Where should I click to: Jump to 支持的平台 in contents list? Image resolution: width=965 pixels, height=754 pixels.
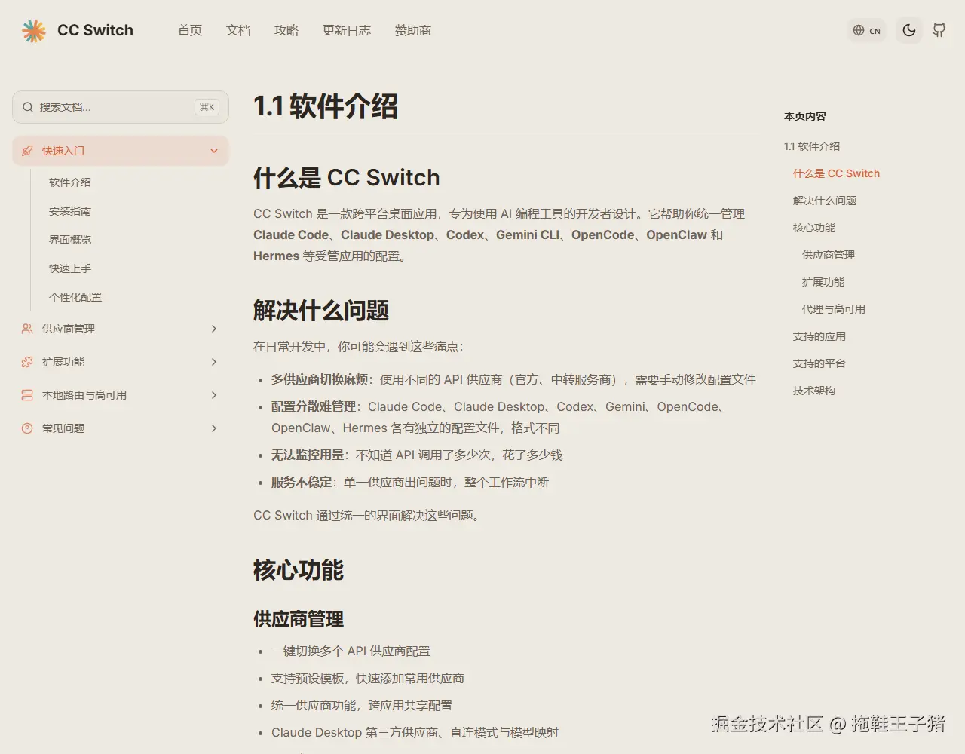tap(819, 363)
